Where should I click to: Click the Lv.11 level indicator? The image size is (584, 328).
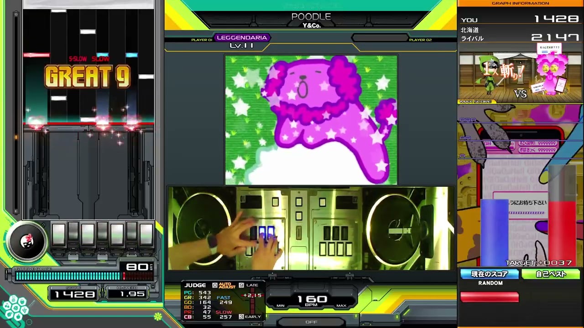pos(241,46)
